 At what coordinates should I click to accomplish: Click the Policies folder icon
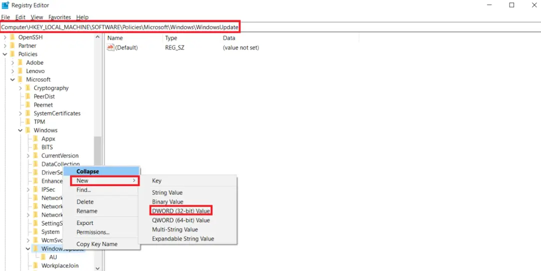[x=13, y=54]
